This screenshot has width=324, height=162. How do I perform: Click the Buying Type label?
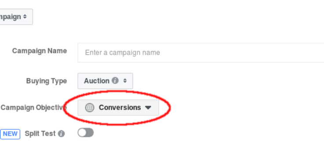pyautogui.click(x=47, y=81)
